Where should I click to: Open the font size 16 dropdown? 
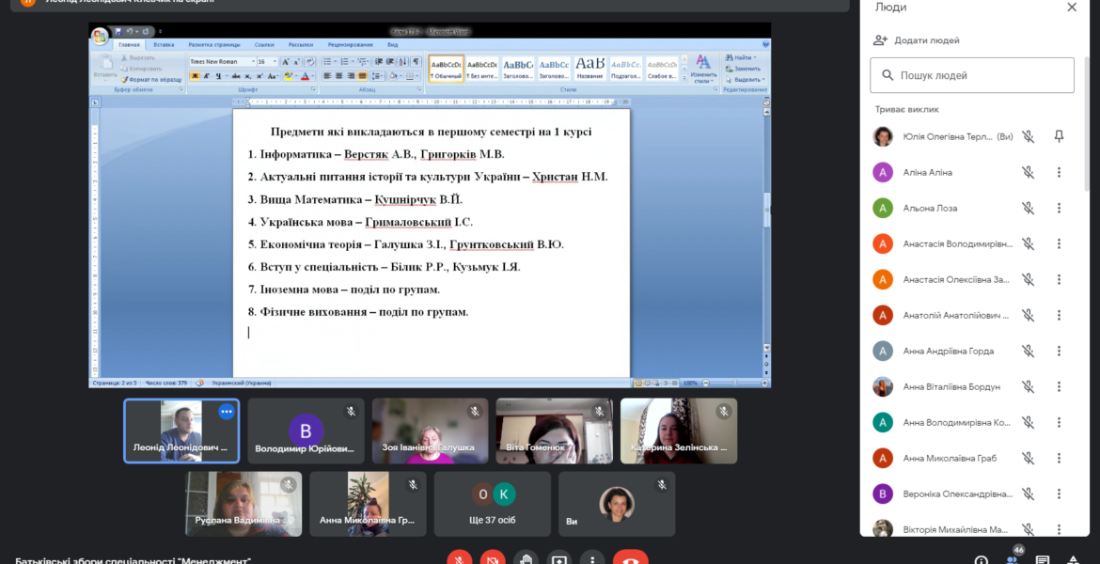pos(275,62)
